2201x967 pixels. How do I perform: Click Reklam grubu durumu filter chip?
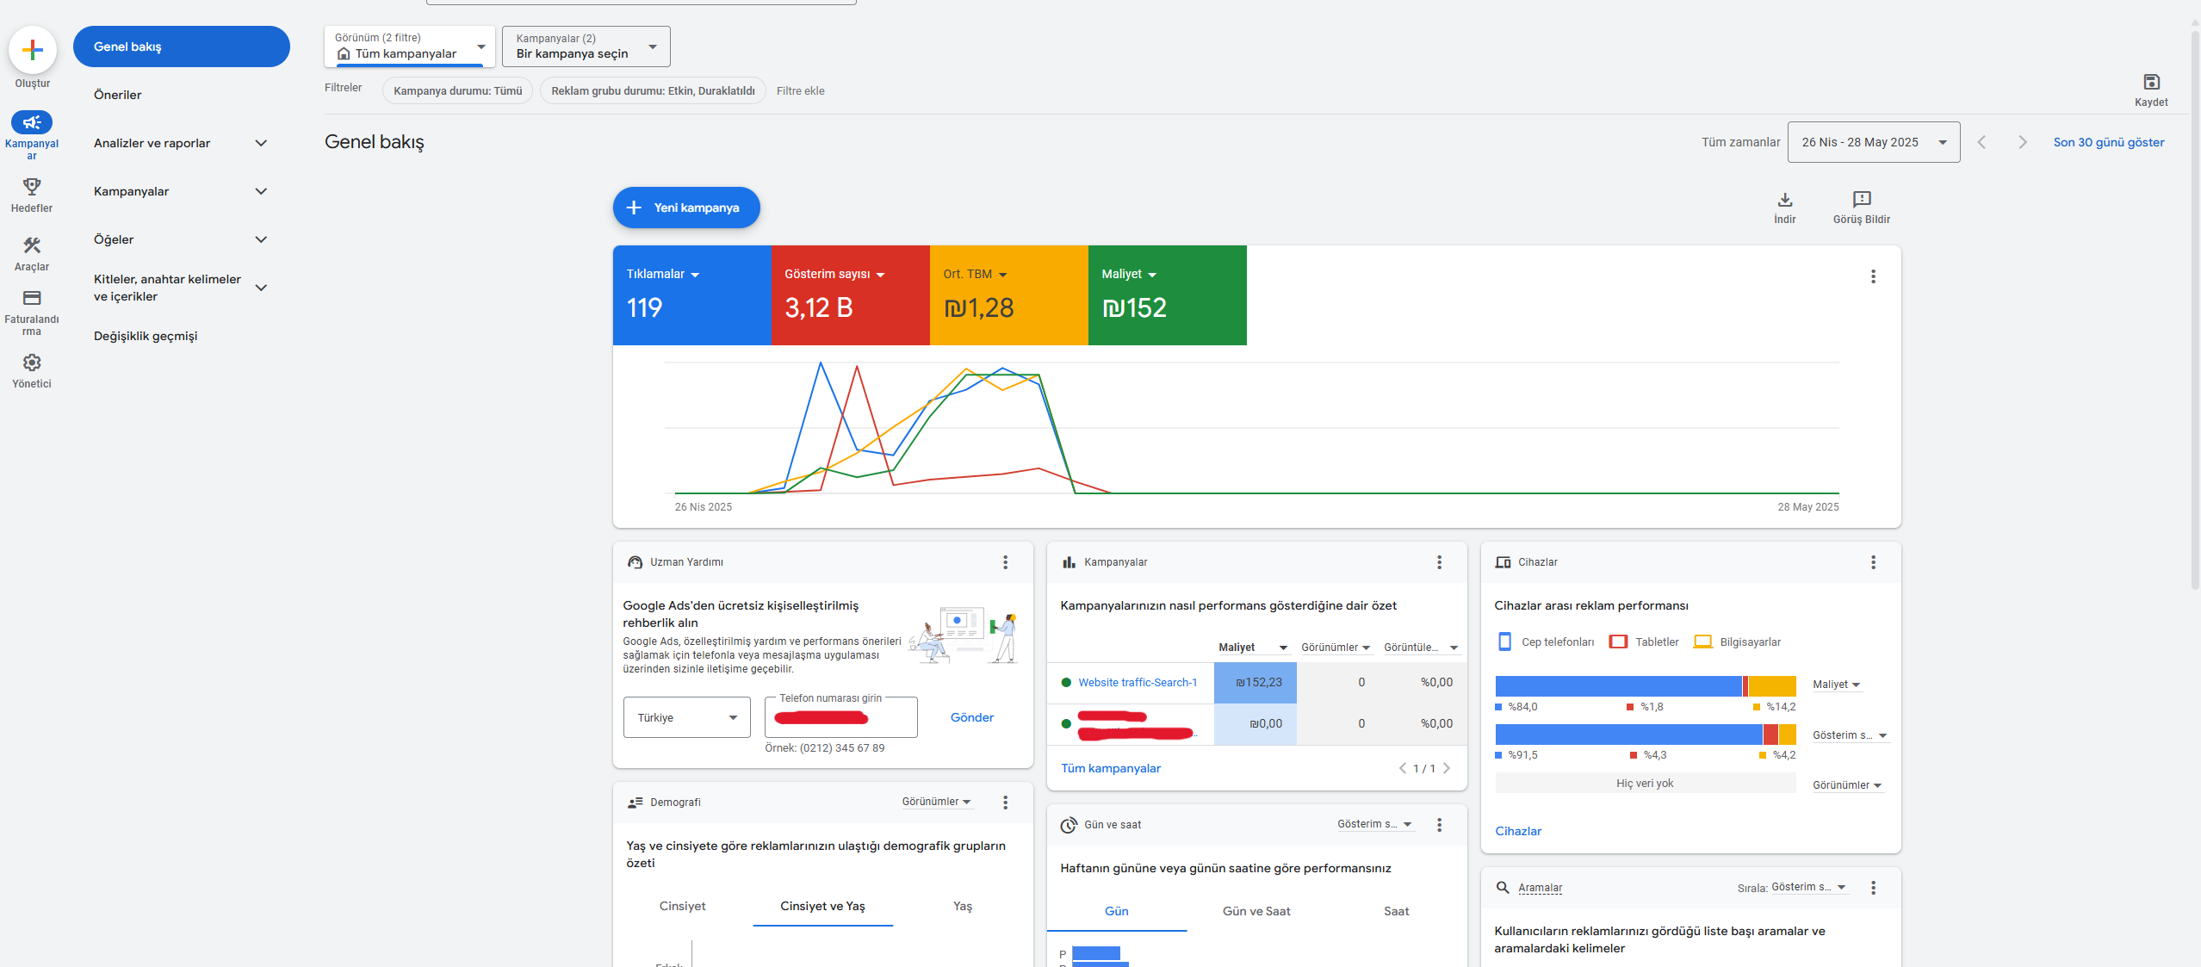653,90
